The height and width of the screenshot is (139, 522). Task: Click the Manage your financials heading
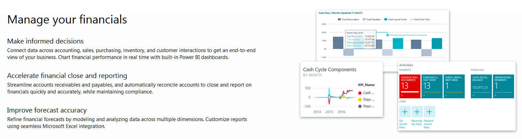tap(67, 19)
